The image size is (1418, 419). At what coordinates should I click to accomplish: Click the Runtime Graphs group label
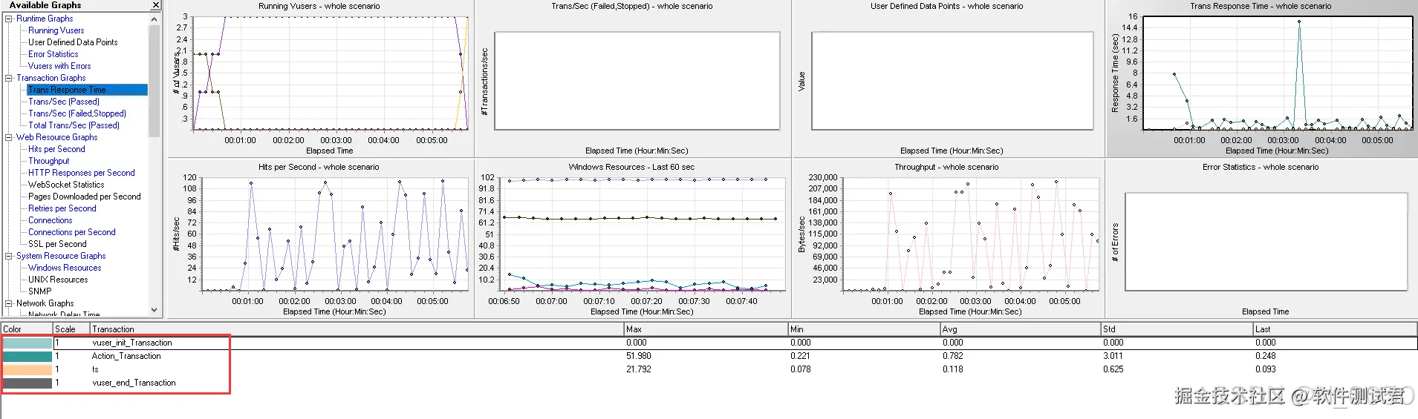tap(45, 19)
